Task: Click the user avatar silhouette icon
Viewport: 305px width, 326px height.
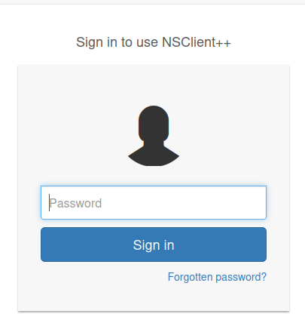Action: (154, 136)
